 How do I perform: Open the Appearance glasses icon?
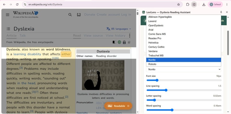[x=79, y=14]
